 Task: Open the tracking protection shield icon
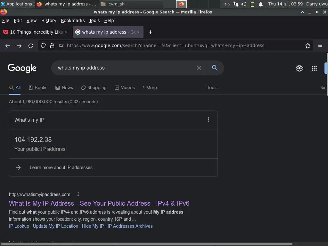[43, 45]
